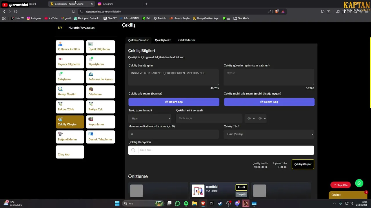Open Spotify from the Windows taskbar

[x=186, y=203]
